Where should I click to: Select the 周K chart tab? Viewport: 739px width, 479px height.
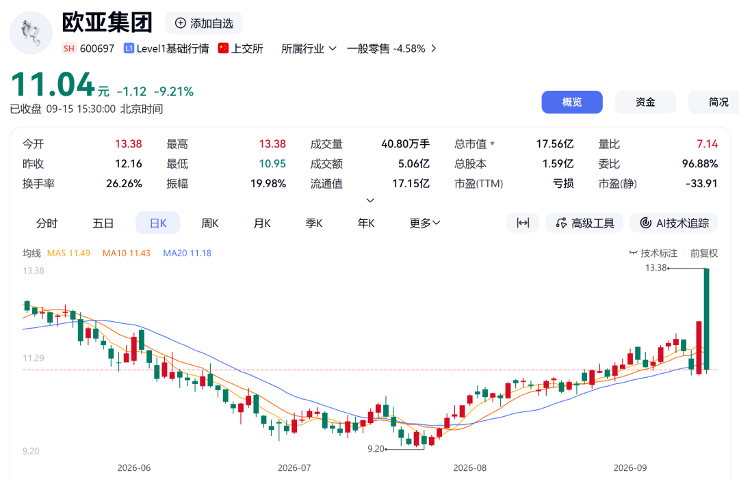pos(210,223)
